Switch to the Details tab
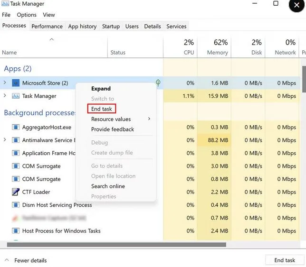Image resolution: width=306 pixels, height=267 pixels. [153, 26]
